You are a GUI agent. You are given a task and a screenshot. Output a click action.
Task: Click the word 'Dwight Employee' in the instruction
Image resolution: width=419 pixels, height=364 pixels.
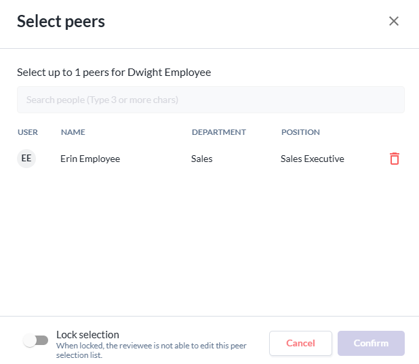169,73
